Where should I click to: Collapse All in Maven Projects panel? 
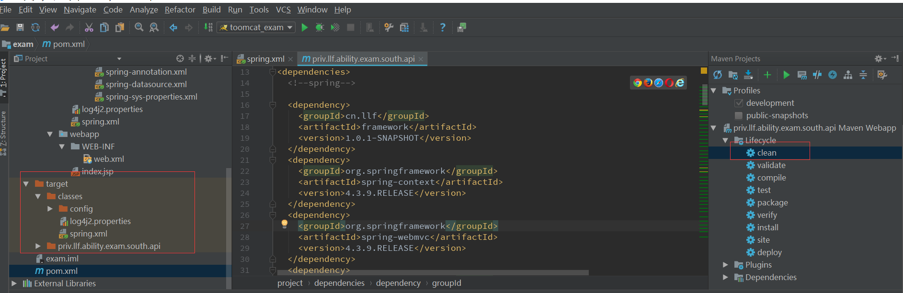(x=863, y=75)
